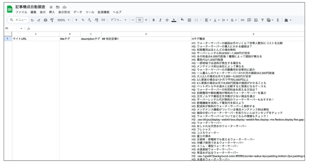The image size is (309, 164).
Task: Decrease font size with minus button
Action: pyautogui.click(x=133, y=20)
